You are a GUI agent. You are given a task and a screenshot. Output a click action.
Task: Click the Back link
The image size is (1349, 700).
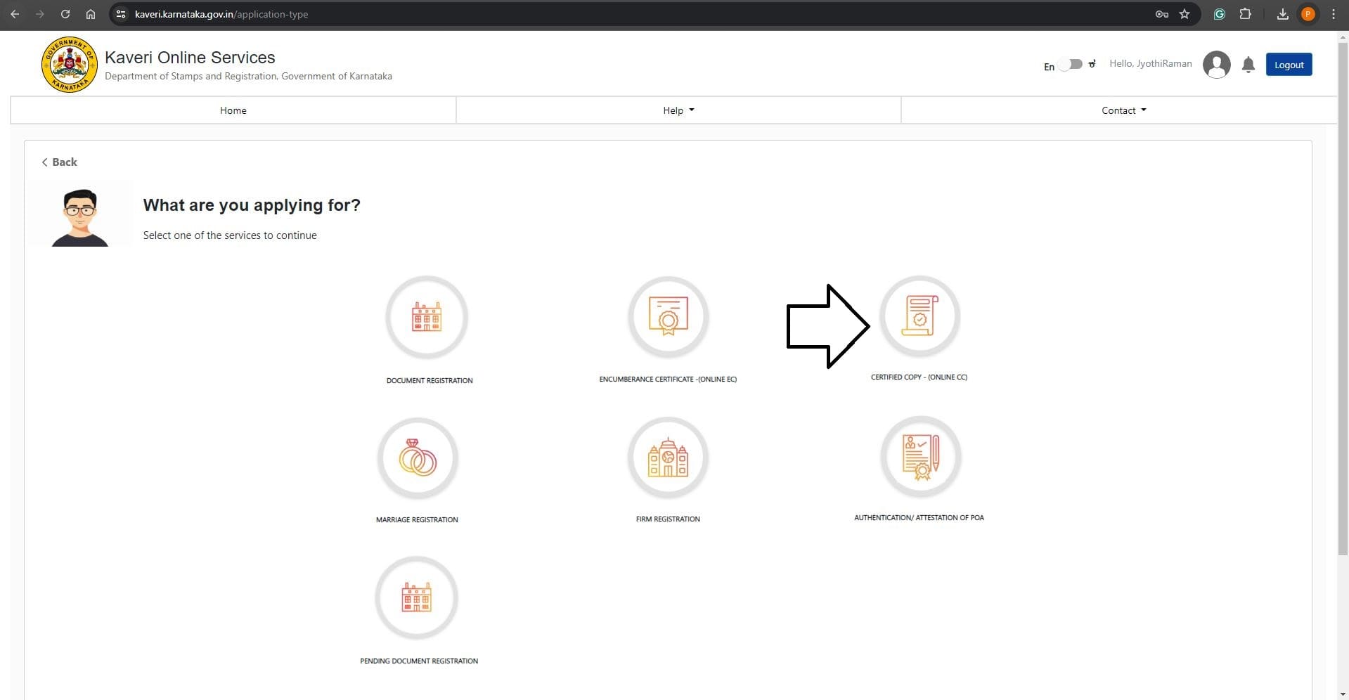(x=60, y=162)
